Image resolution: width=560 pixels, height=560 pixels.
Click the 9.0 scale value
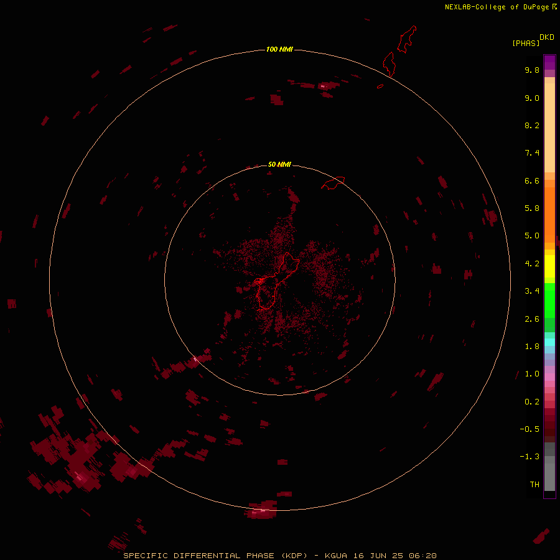coord(532,98)
